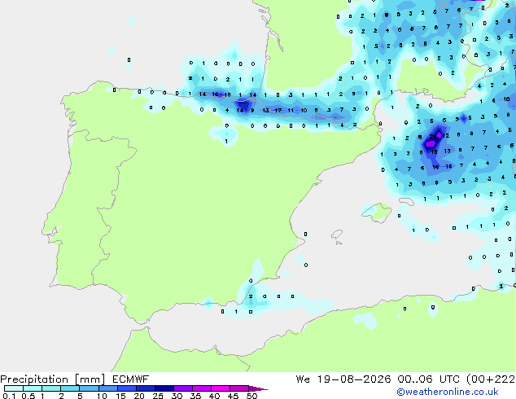Click the '17' value along the Pyrenees
Screen dimensions: 516x399
pos(278,110)
